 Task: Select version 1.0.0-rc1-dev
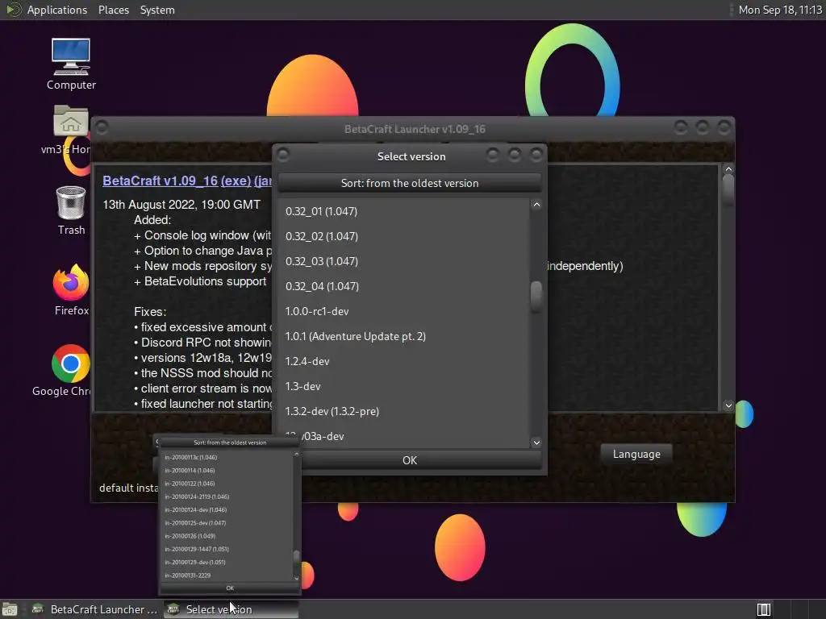(x=403, y=311)
